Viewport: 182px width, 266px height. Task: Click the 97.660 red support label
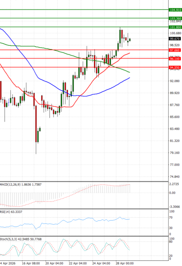click(175, 50)
